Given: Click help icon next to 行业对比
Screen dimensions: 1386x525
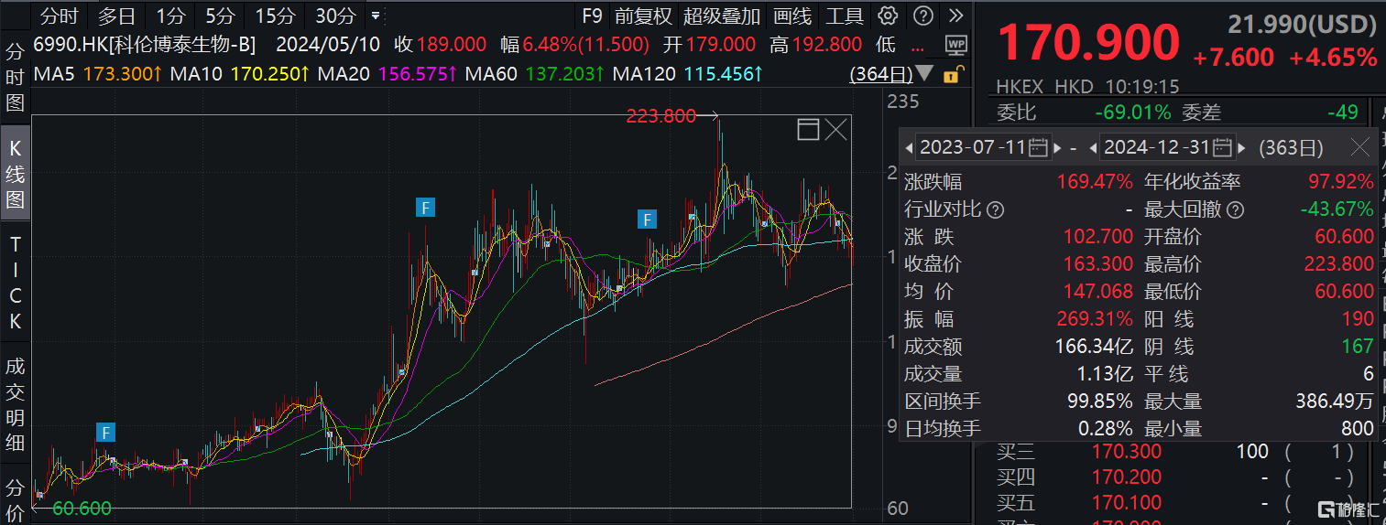Looking at the screenshot, I should pyautogui.click(x=995, y=209).
